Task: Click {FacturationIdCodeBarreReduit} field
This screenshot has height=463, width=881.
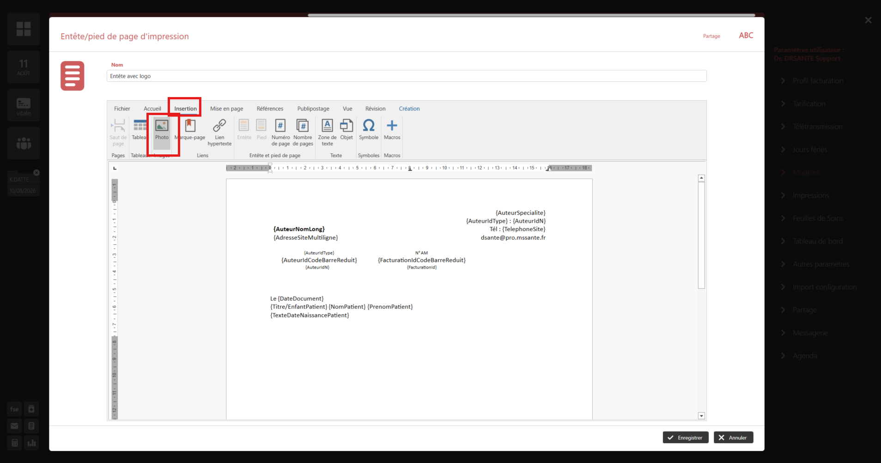Action: (x=422, y=260)
